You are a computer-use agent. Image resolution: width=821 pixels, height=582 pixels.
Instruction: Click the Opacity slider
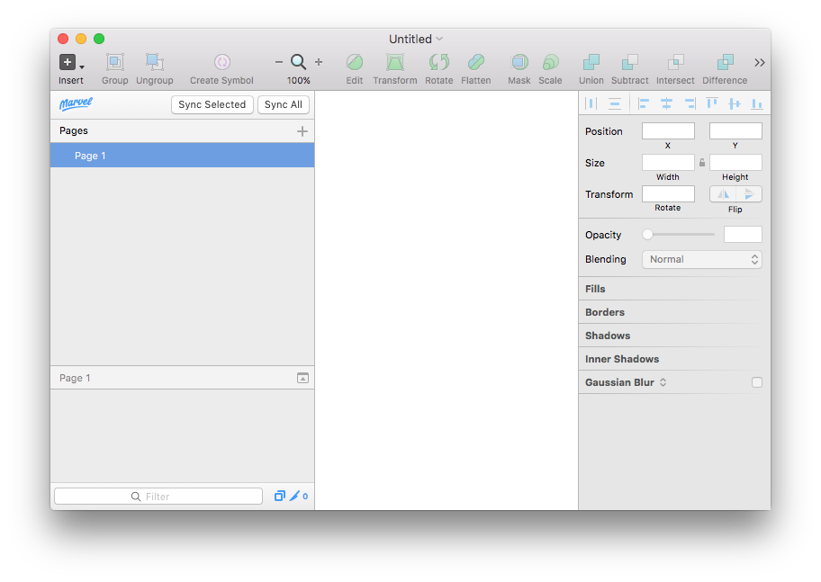pos(679,235)
